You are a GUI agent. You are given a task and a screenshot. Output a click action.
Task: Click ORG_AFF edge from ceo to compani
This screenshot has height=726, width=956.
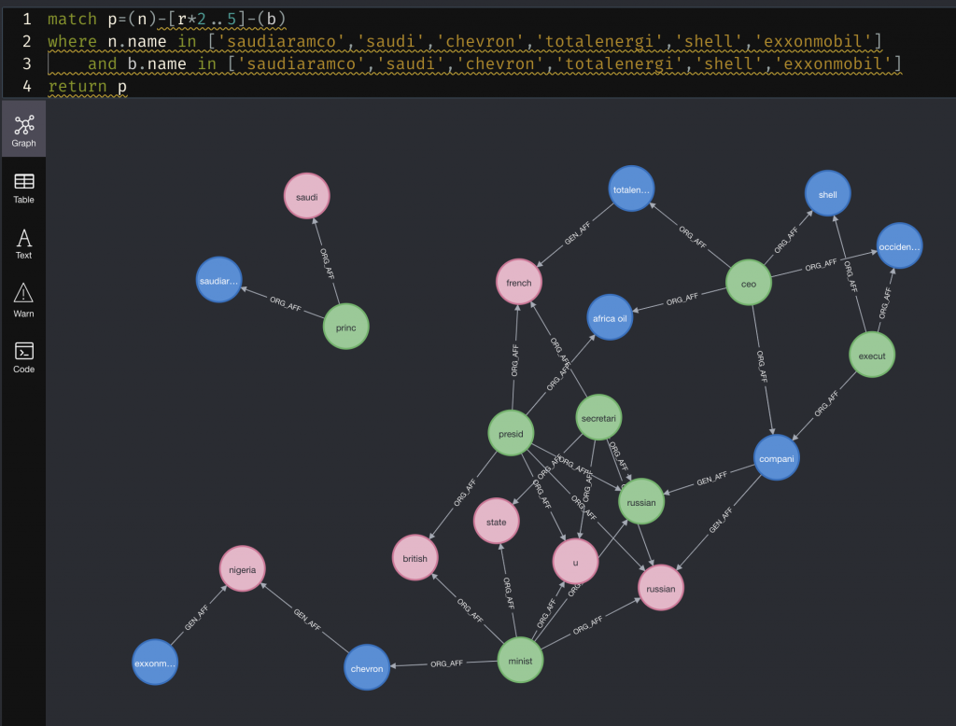pyautogui.click(x=762, y=367)
